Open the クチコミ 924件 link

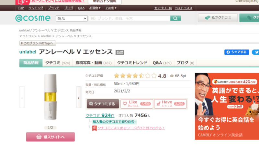pos(100,116)
